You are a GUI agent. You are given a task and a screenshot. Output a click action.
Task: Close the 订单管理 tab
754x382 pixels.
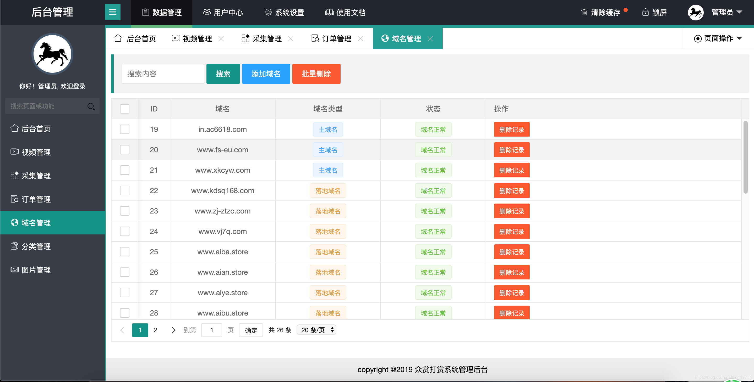(360, 38)
